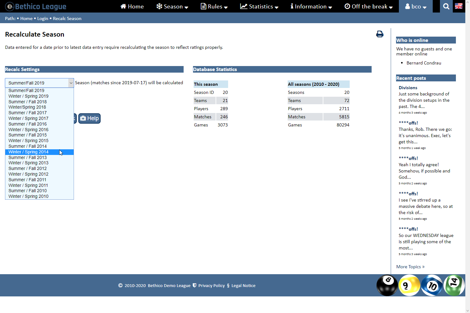Open the Statistics menu

pos(259,6)
